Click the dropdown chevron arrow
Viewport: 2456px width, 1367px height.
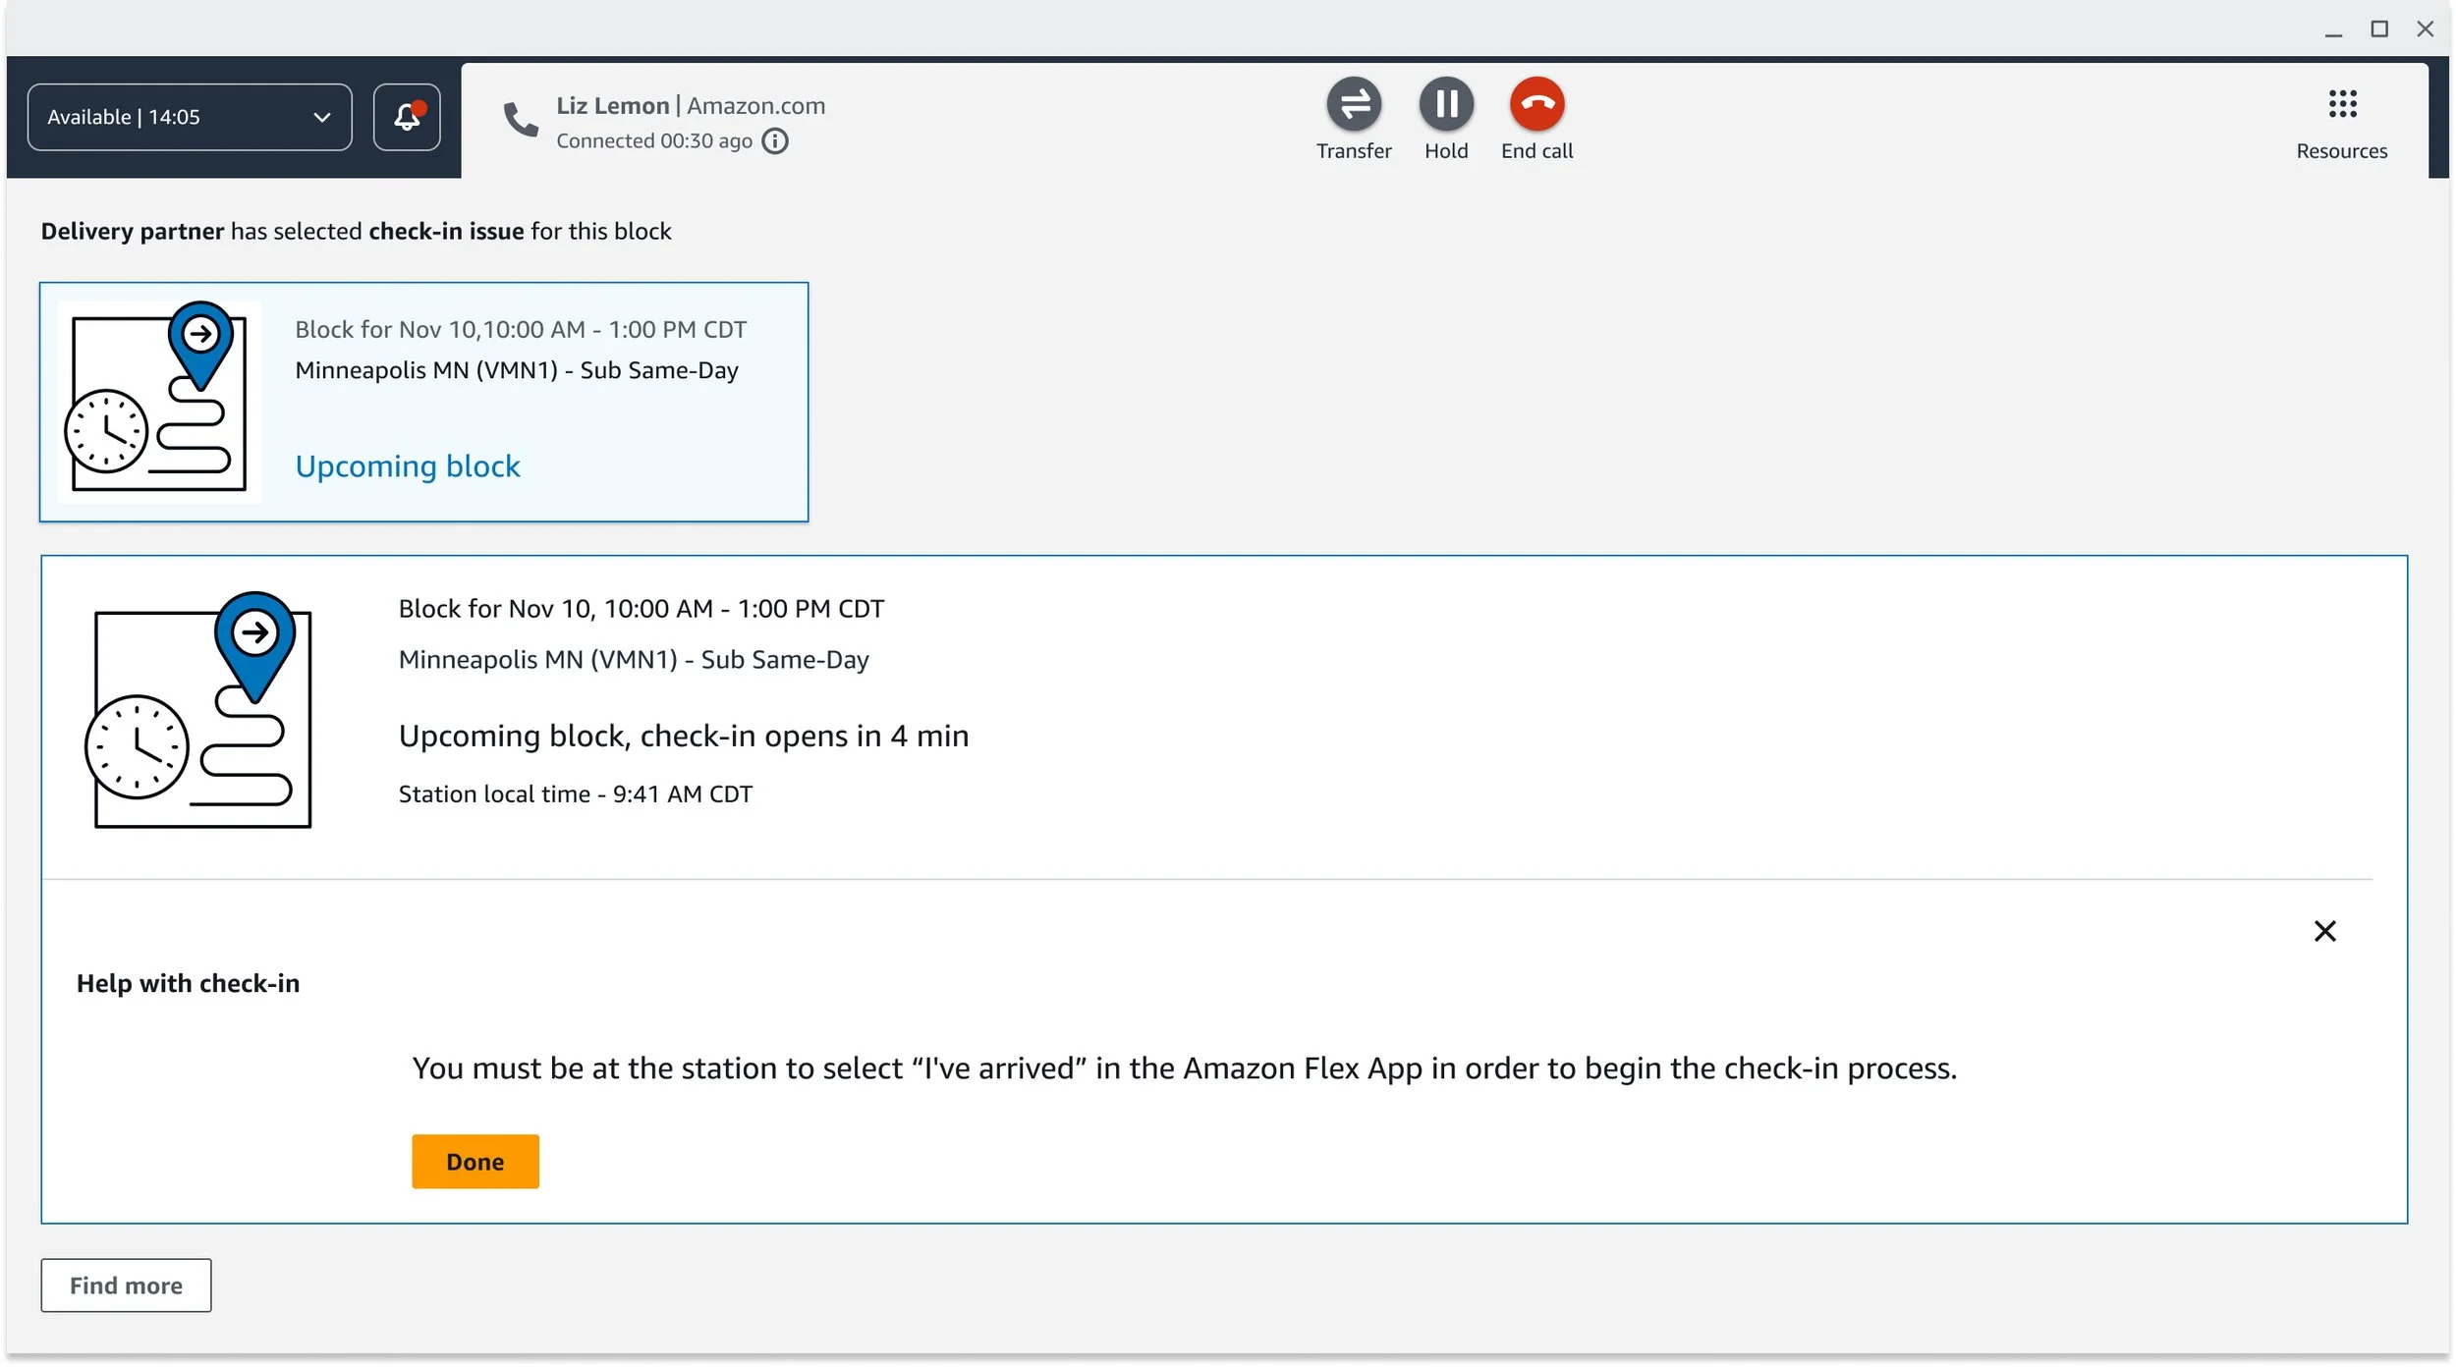pyautogui.click(x=321, y=118)
